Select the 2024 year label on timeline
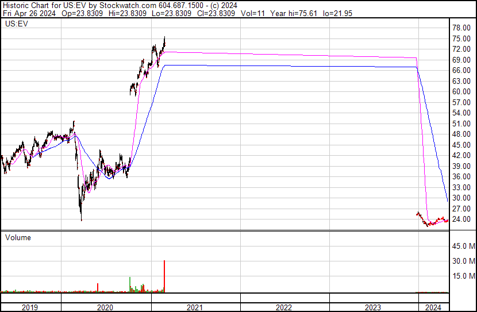The height and width of the screenshot is (312, 477). [433, 307]
